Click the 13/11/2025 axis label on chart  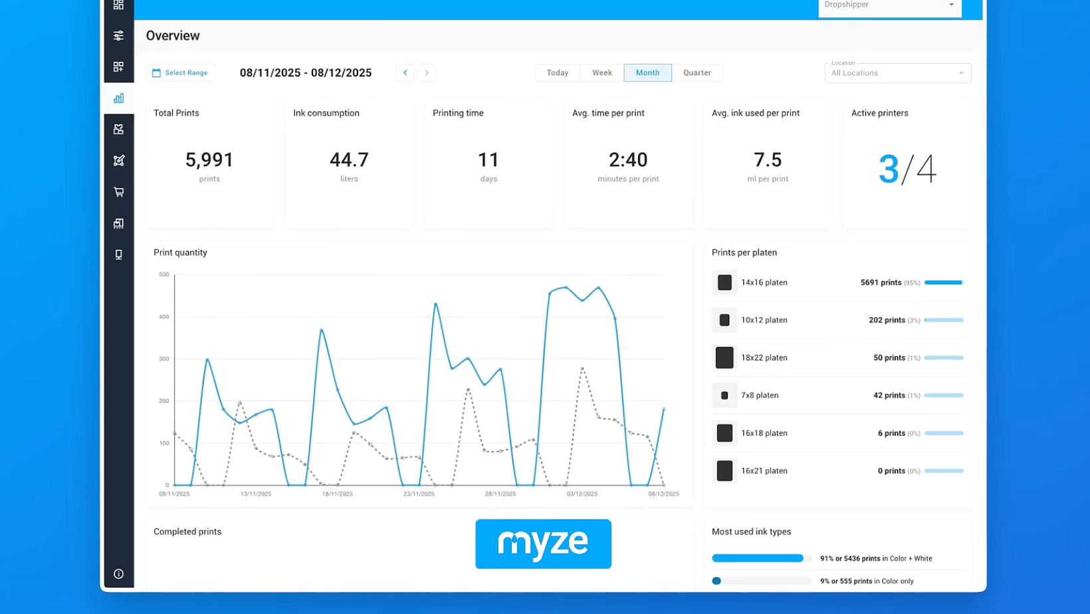(256, 494)
